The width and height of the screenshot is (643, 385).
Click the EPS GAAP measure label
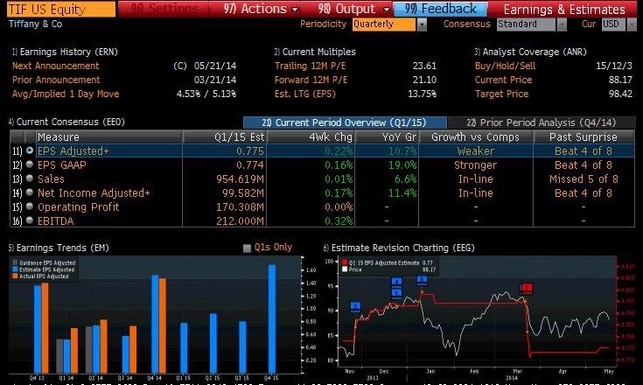[62, 164]
